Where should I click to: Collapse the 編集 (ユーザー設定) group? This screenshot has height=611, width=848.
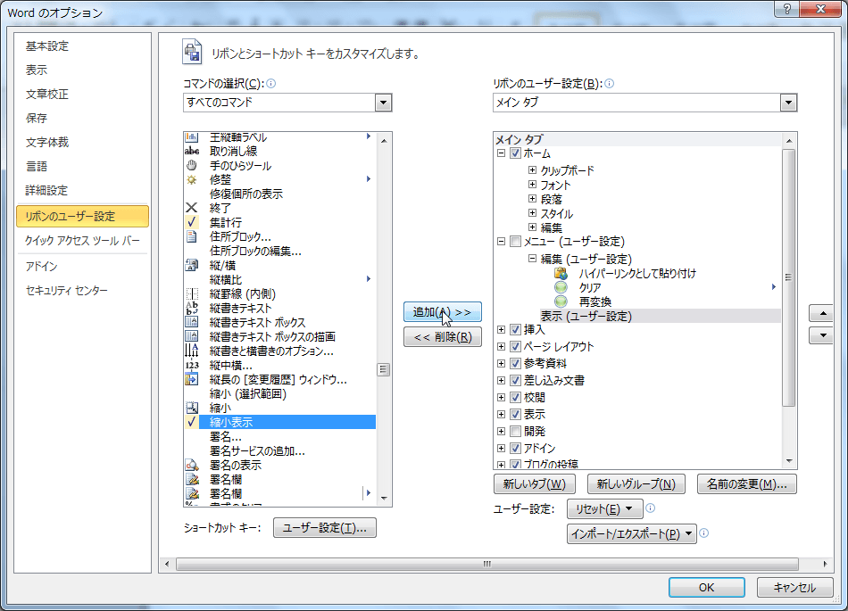click(532, 259)
